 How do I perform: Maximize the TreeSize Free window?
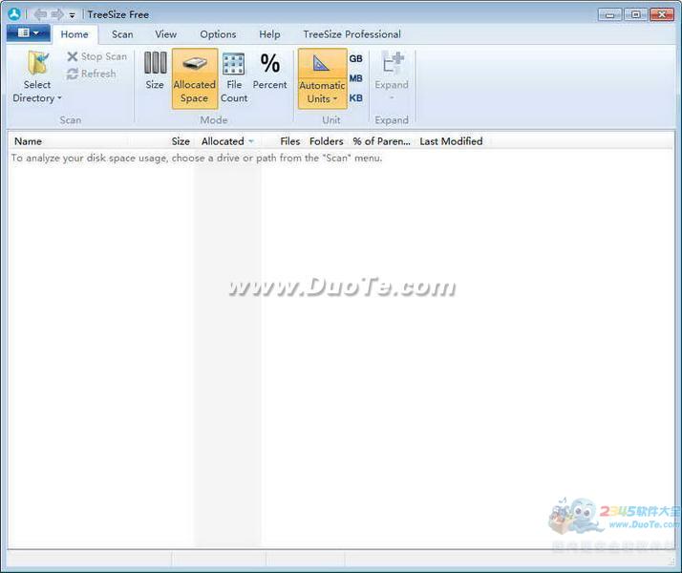635,14
